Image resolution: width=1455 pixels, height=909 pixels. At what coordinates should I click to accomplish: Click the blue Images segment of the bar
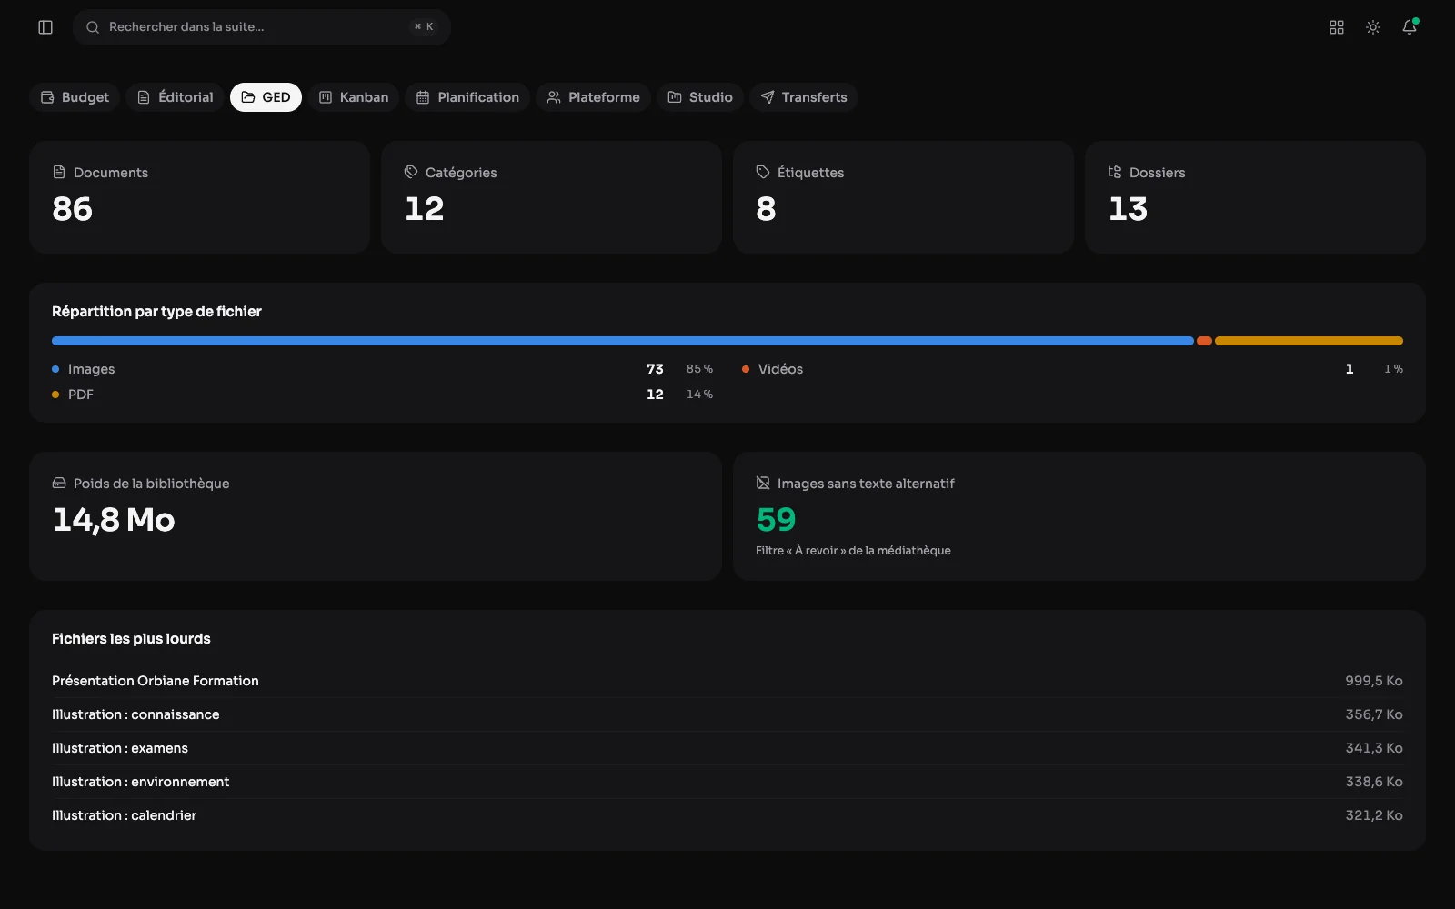point(623,341)
